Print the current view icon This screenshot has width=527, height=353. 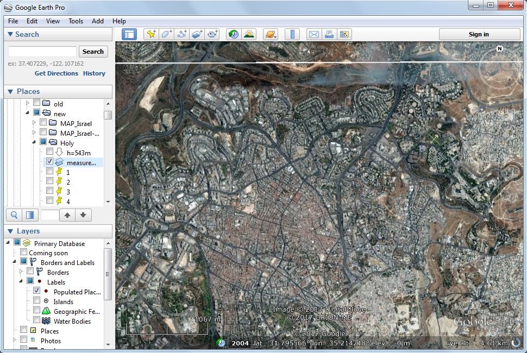coord(329,34)
